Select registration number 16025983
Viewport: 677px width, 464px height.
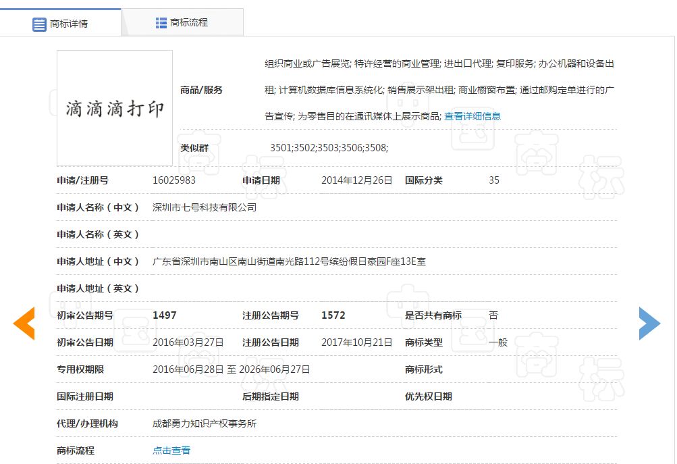[174, 180]
